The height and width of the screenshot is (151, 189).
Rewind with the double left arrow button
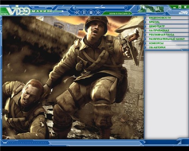pyautogui.click(x=77, y=12)
